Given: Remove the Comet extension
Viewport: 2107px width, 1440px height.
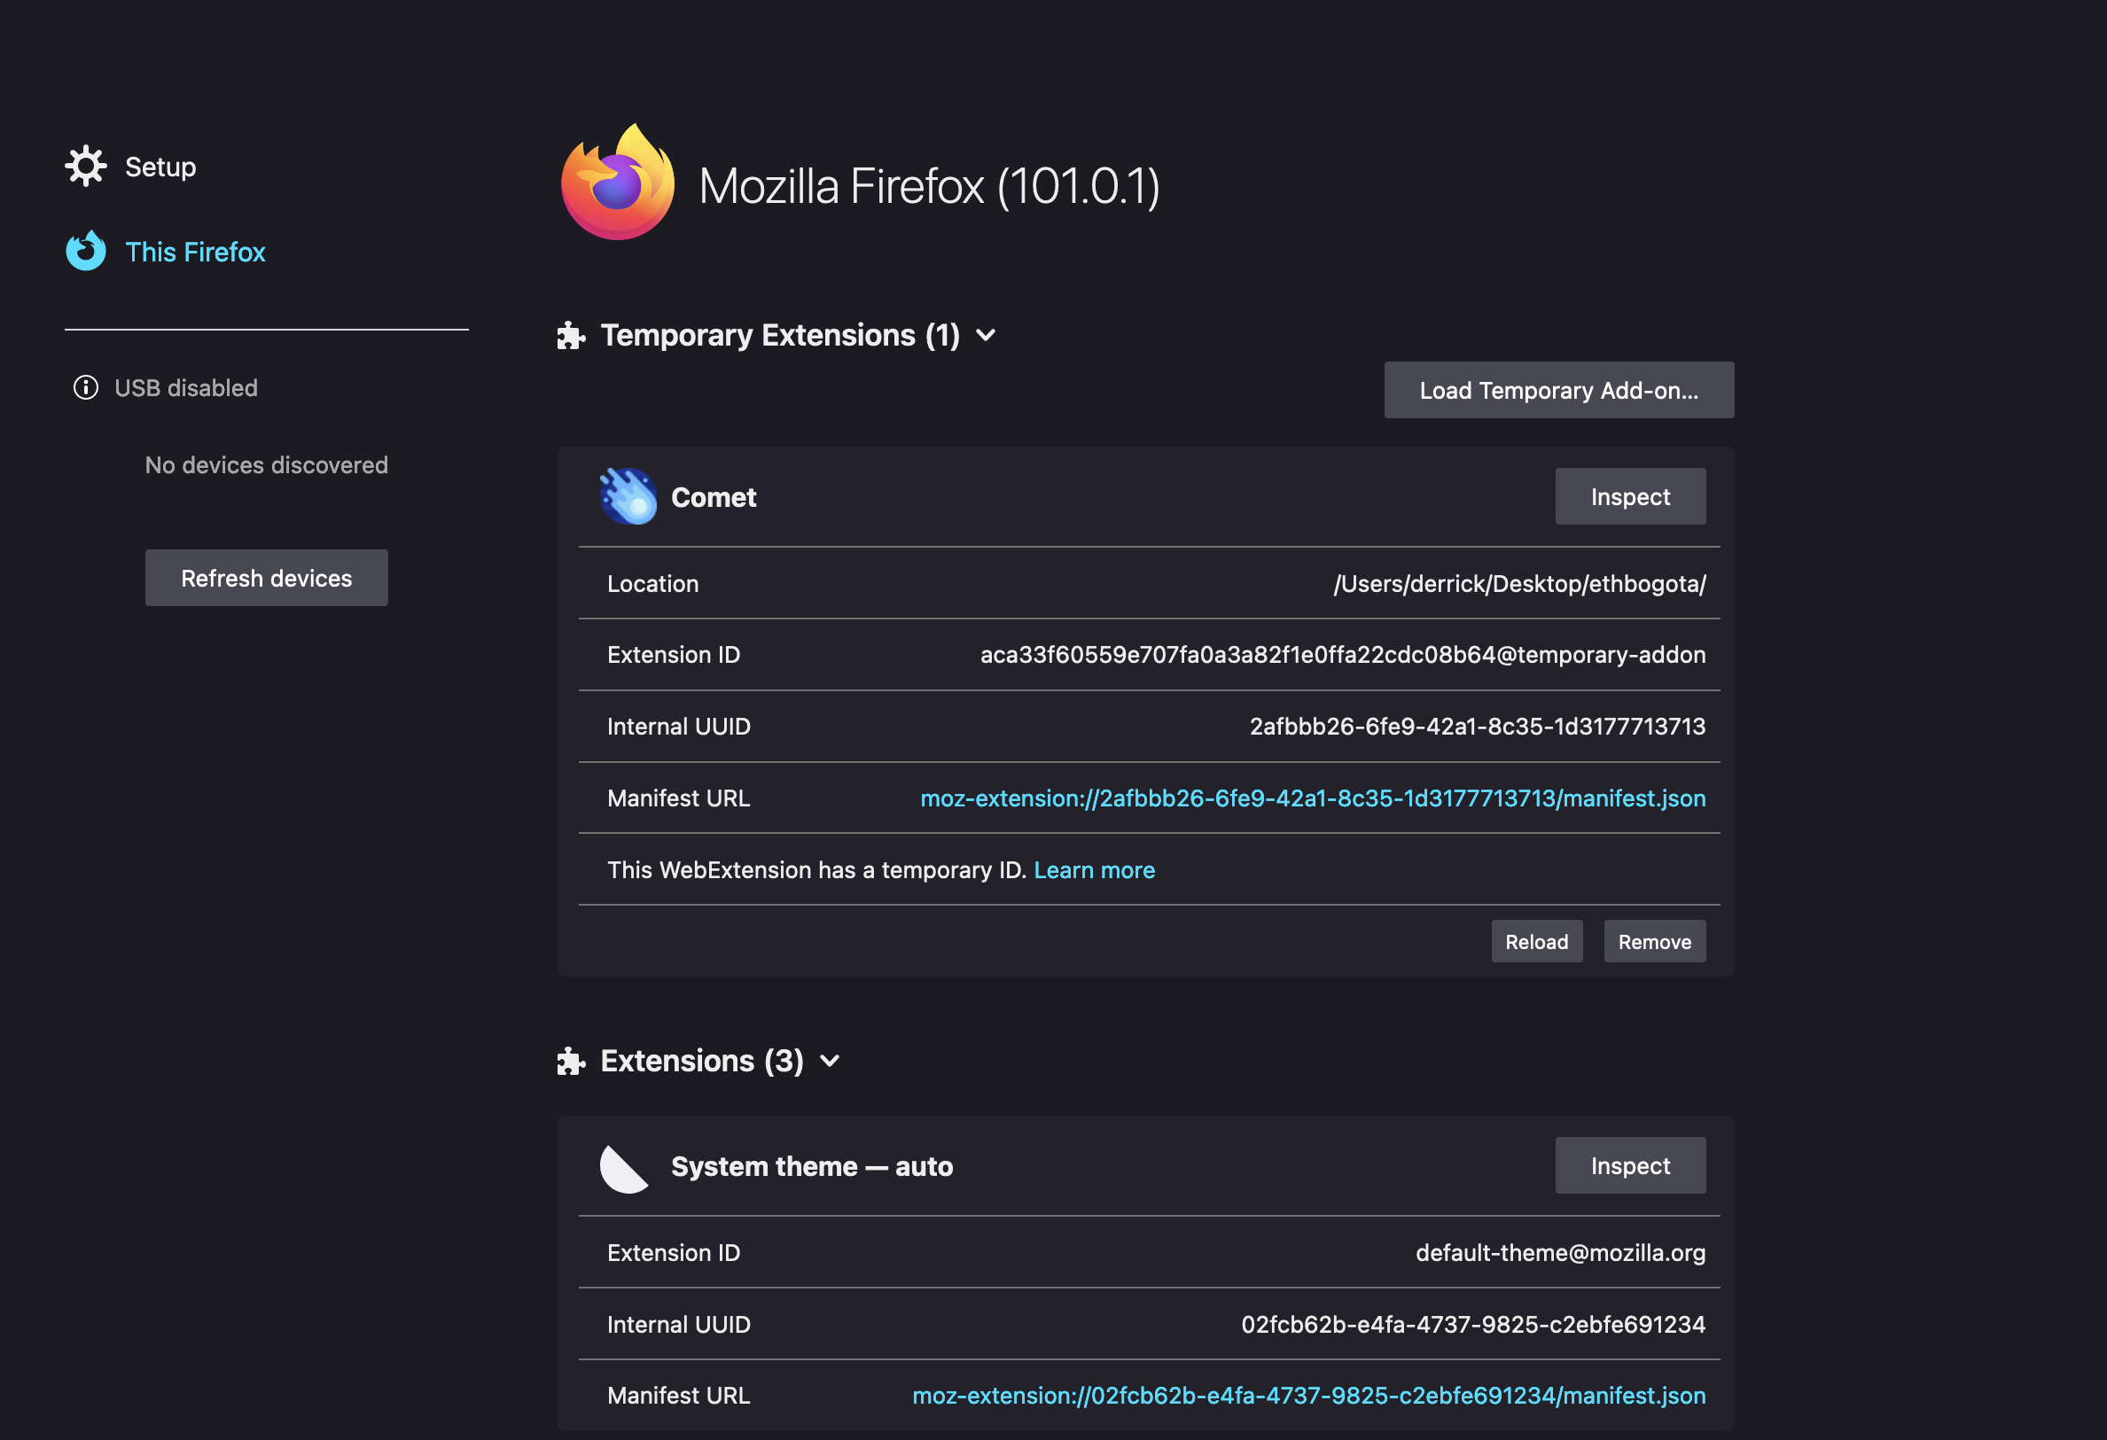Looking at the screenshot, I should [1654, 941].
